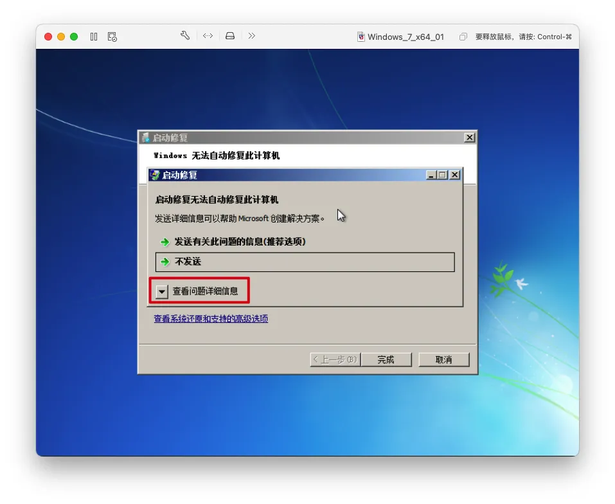Click the header Windows 无法自动修复此计算机
Screen dimensions: 615x504
click(217, 156)
